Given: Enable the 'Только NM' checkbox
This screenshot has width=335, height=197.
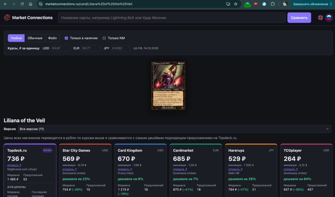Looking at the screenshot, I should point(104,38).
